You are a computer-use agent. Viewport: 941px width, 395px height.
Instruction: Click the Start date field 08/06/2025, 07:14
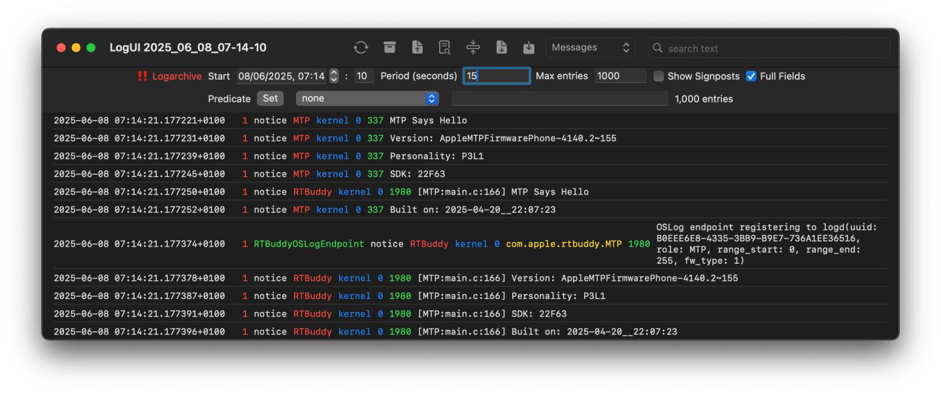coord(282,76)
